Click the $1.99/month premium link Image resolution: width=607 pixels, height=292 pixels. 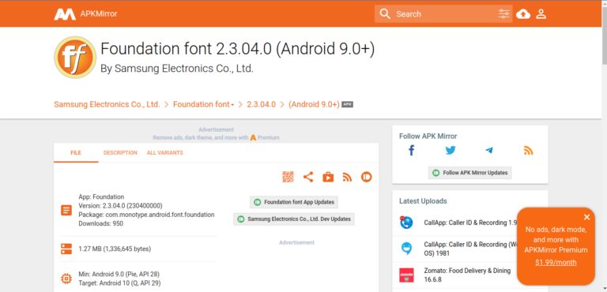pyautogui.click(x=556, y=262)
